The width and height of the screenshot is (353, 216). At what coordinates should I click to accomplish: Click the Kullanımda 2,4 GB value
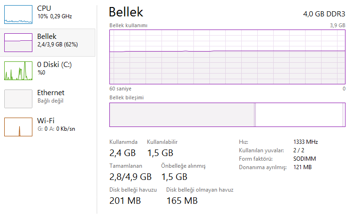click(x=123, y=153)
